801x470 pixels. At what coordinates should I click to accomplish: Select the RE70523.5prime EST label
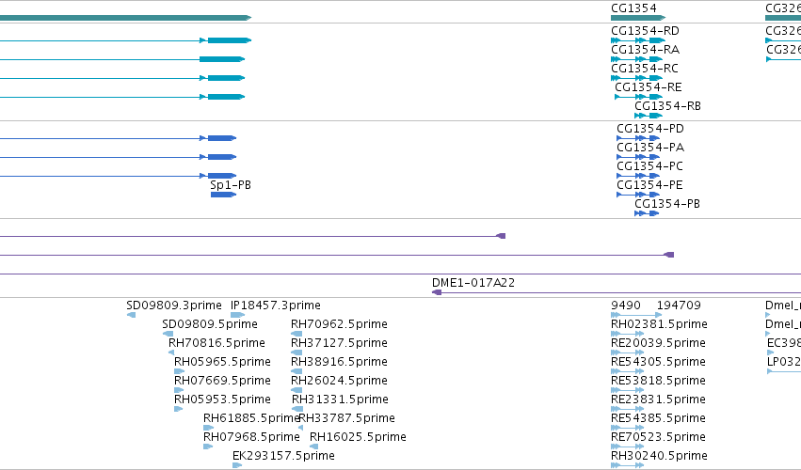pyautogui.click(x=659, y=437)
